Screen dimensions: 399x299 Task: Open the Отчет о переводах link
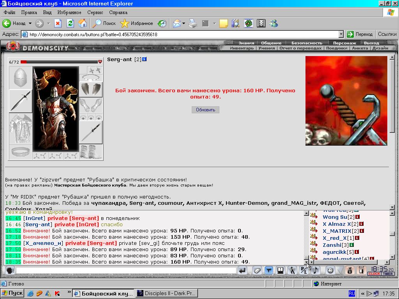pyautogui.click(x=300, y=48)
